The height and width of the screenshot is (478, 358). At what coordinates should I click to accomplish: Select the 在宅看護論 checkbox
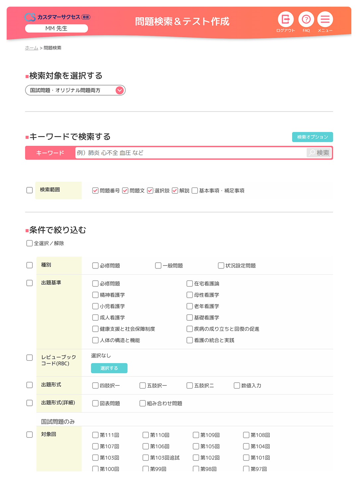[189, 283]
